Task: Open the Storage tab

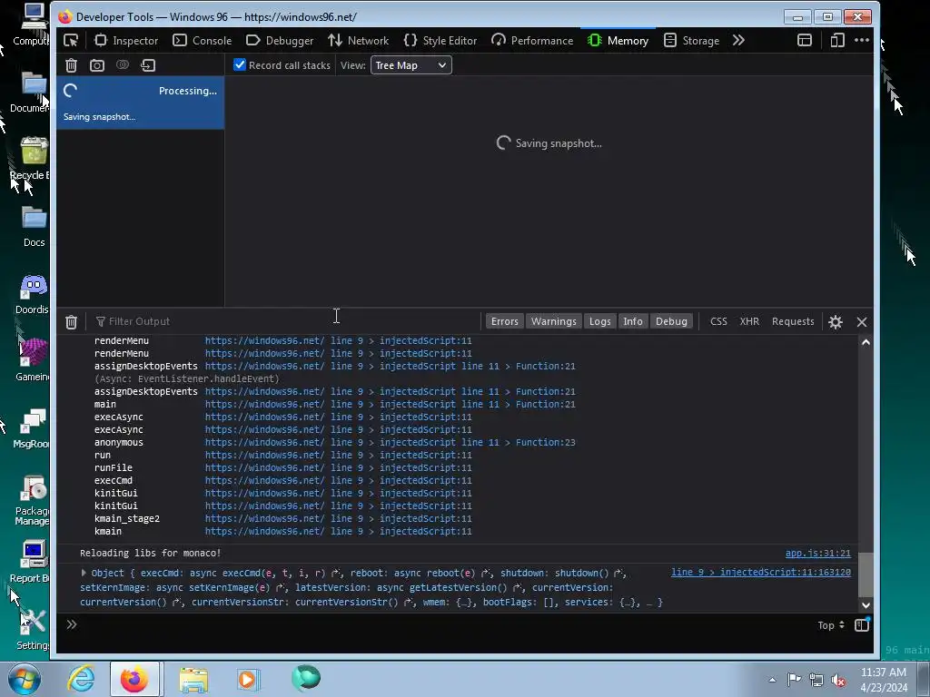Action: [x=691, y=40]
